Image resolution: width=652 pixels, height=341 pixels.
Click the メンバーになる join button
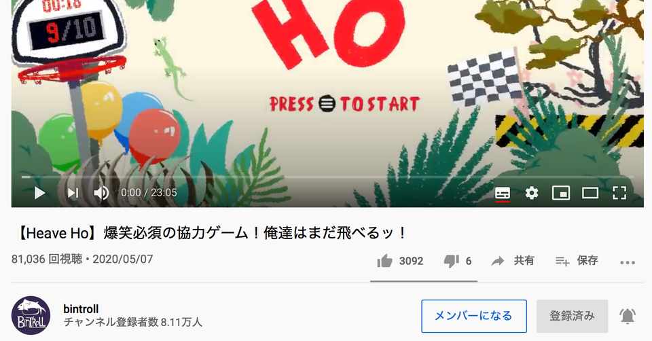coord(473,316)
